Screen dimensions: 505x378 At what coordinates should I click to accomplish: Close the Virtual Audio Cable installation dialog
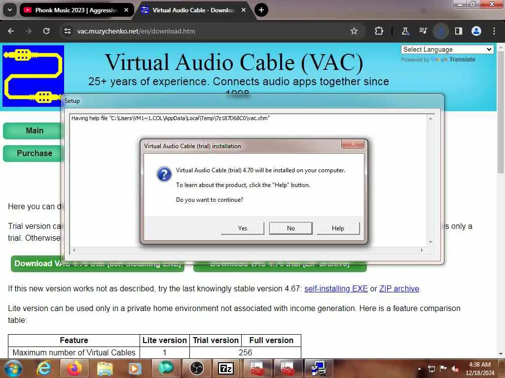pos(353,144)
